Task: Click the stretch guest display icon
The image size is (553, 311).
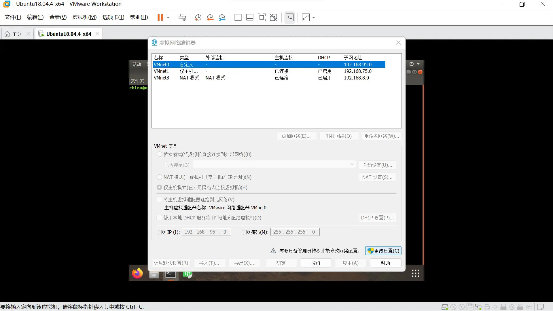Action: pyautogui.click(x=306, y=18)
